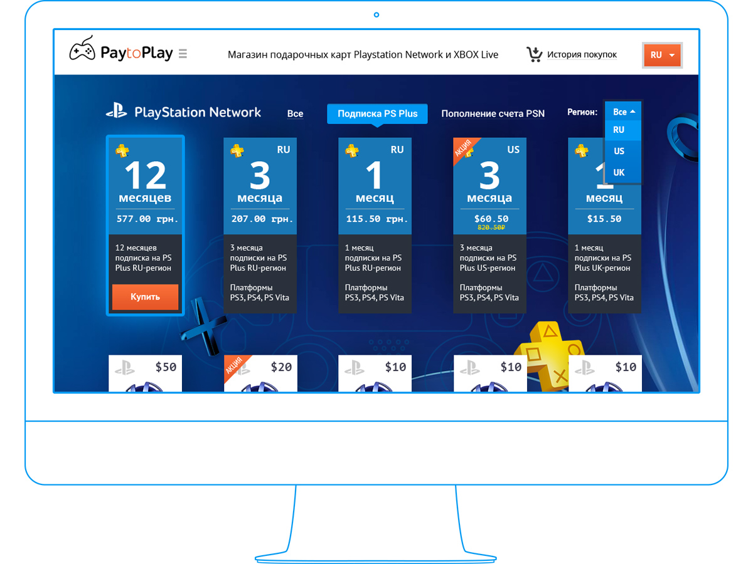Click the Регион: label

click(582, 112)
